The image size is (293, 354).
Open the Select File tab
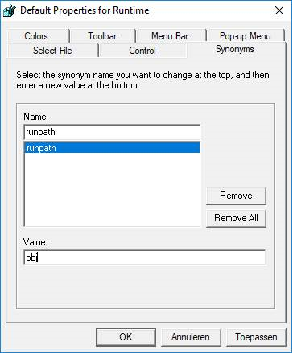pyautogui.click(x=52, y=51)
